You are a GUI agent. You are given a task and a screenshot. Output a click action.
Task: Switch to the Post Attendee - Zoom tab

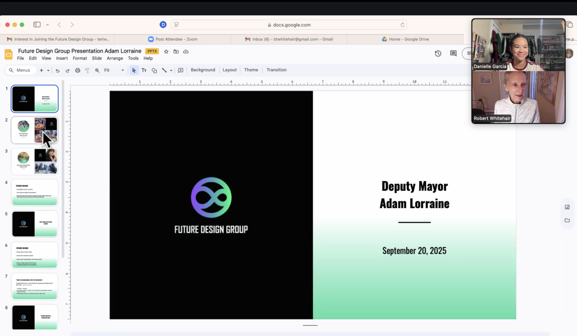point(173,39)
